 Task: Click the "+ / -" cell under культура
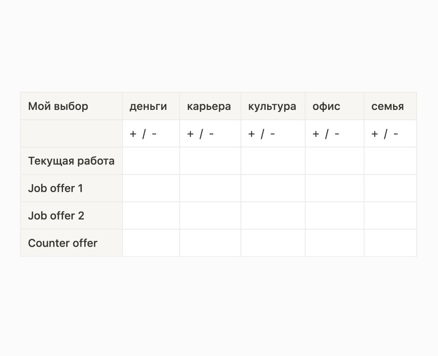pyautogui.click(x=273, y=133)
